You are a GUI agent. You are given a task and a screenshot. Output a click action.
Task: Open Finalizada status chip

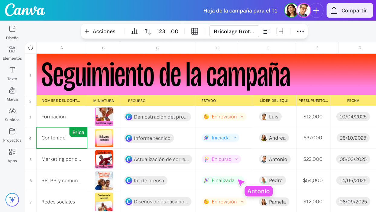coord(223,180)
